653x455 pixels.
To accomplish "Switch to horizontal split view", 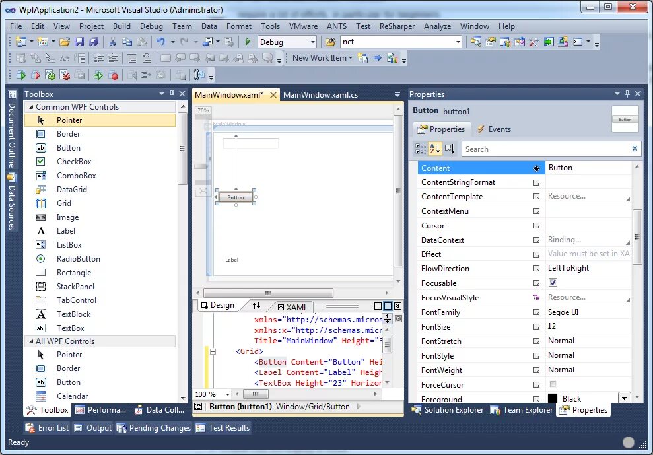I will click(x=388, y=306).
